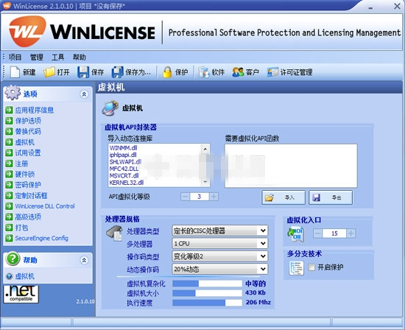Click the DLL list scroll-down arrow
This screenshot has width=405, height=330.
point(205,182)
